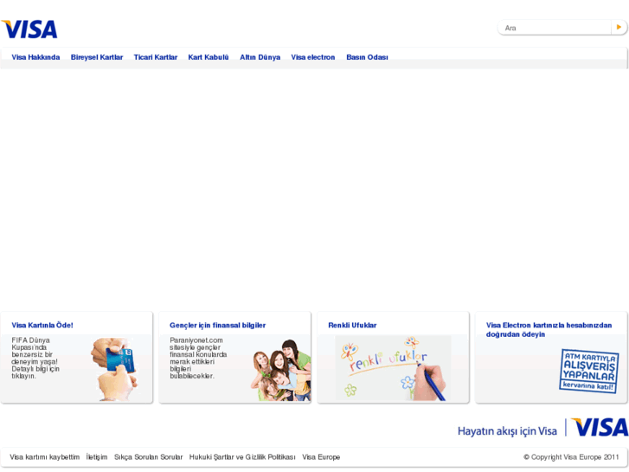Focus the Ara search field
The width and height of the screenshot is (629, 472).
[555, 28]
